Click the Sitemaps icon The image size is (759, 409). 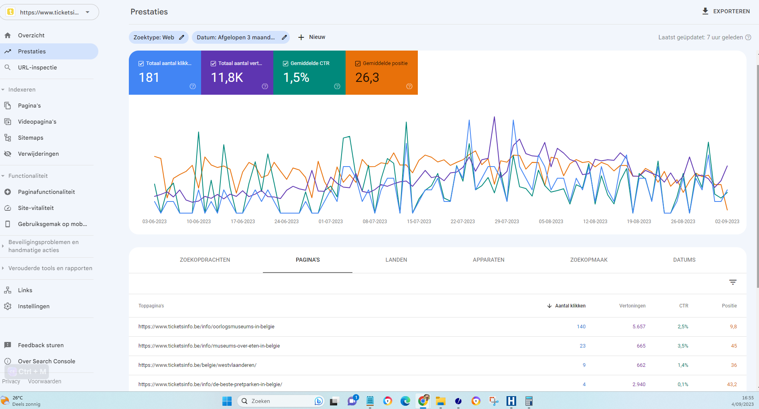tap(8, 138)
